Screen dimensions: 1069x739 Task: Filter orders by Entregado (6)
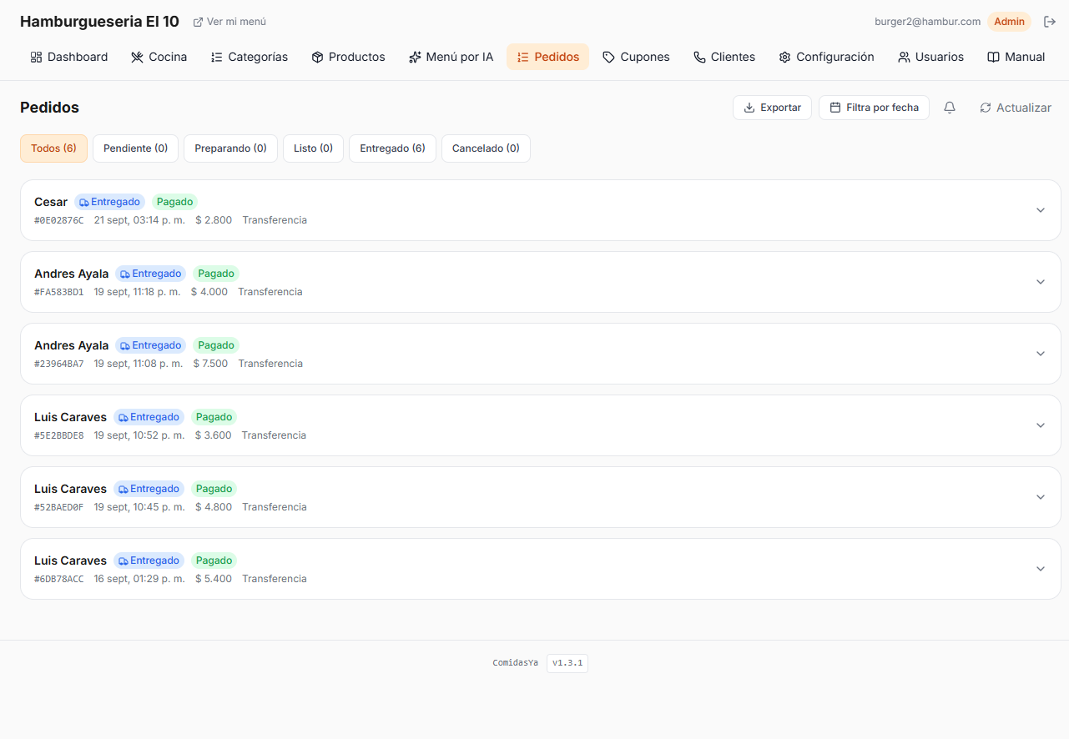[392, 148]
